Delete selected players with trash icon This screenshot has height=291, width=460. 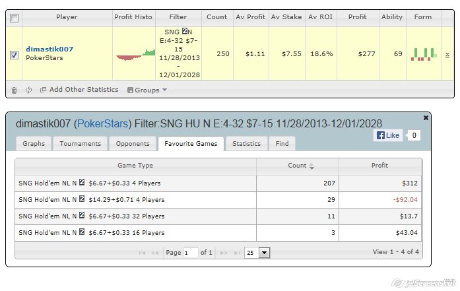[x=14, y=90]
